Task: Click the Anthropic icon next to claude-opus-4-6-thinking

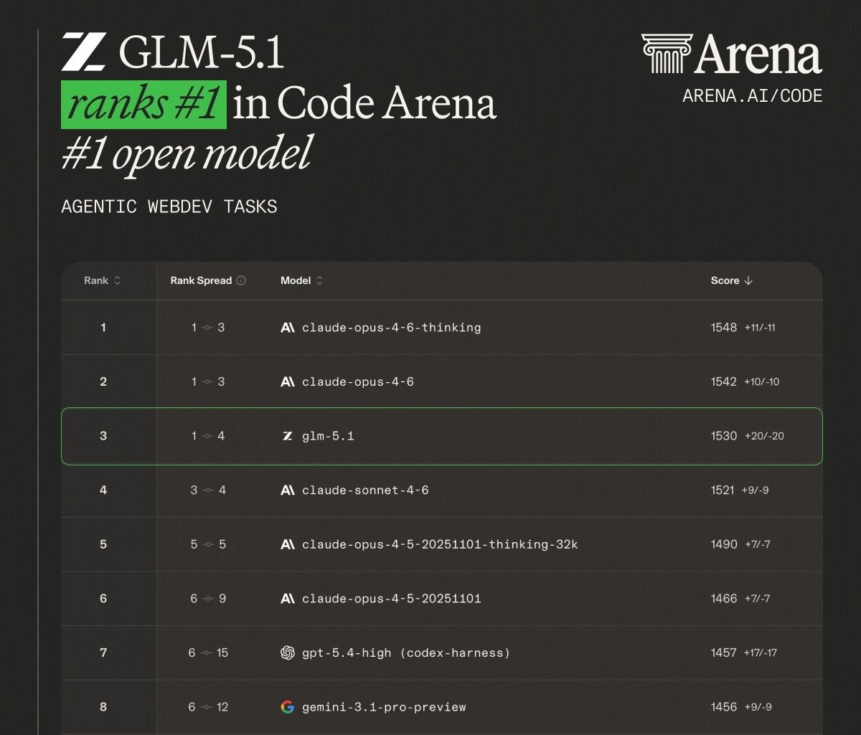Action: [x=287, y=328]
